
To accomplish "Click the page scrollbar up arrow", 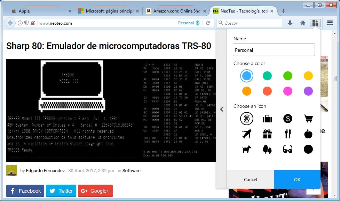I will [x=334, y=33].
